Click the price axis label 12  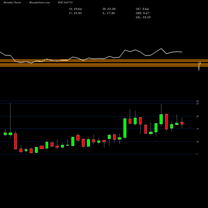(198, 142)
